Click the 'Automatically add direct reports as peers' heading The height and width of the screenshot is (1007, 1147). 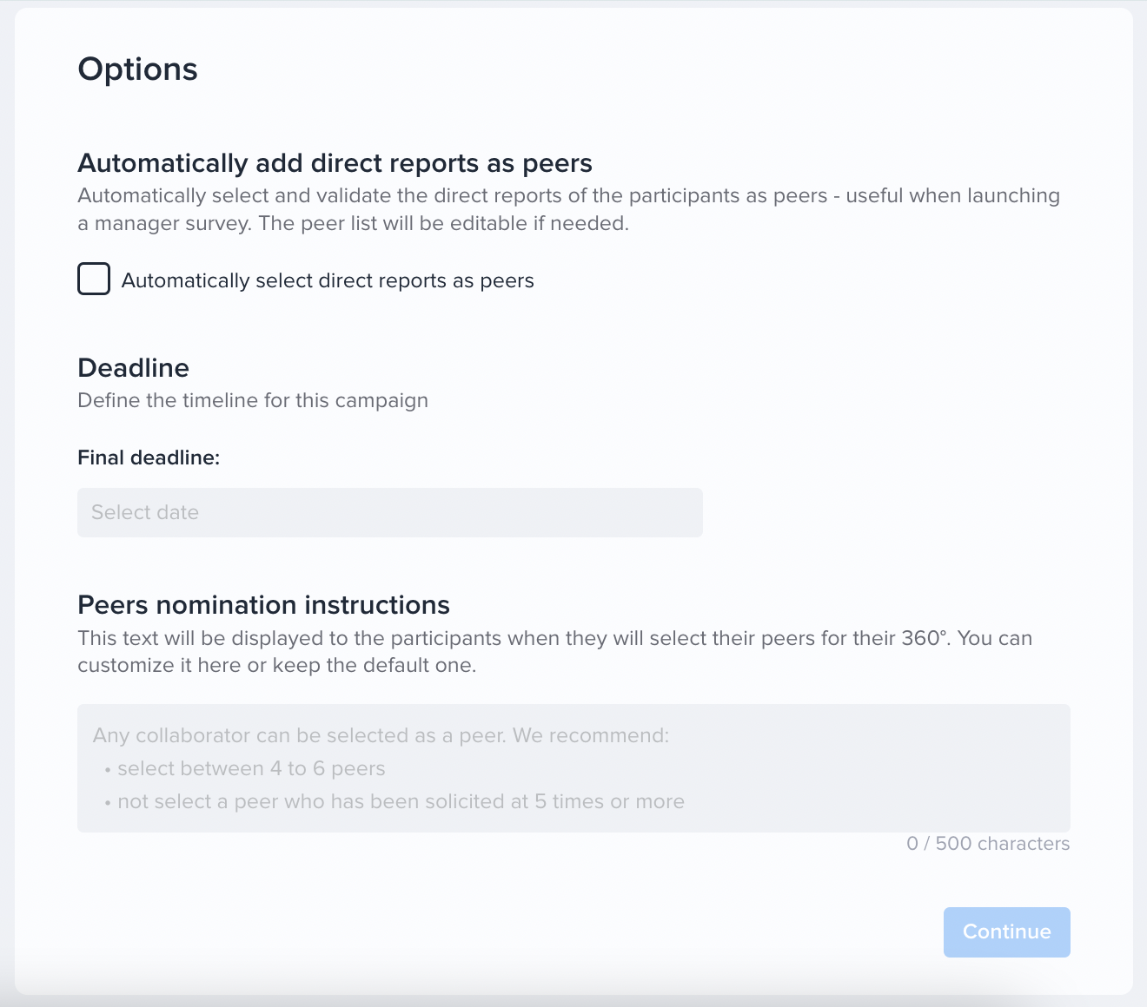(335, 163)
